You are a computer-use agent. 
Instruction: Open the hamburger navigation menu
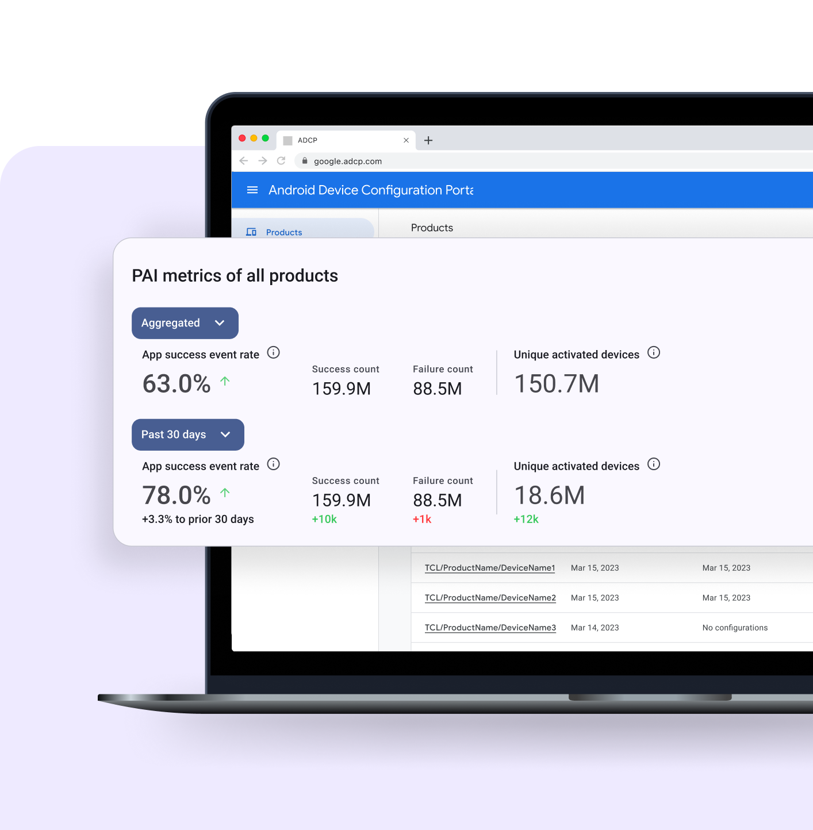[252, 190]
